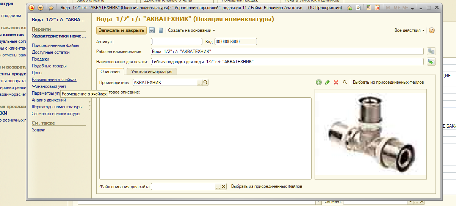Click the Файл описания для сайта field
Image resolution: width=456 pixels, height=206 pixels.
[x=183, y=186]
